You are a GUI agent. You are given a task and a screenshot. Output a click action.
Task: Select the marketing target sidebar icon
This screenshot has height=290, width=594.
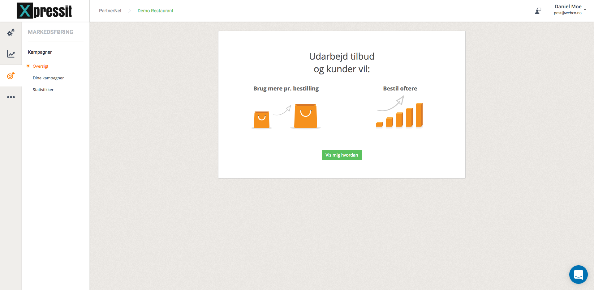tap(11, 76)
